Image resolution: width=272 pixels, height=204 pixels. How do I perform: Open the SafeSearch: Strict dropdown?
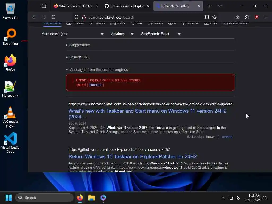click(x=161, y=34)
